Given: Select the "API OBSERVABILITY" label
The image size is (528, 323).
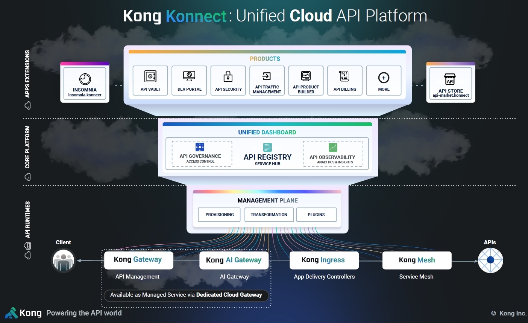Looking at the screenshot, I should (332, 157).
